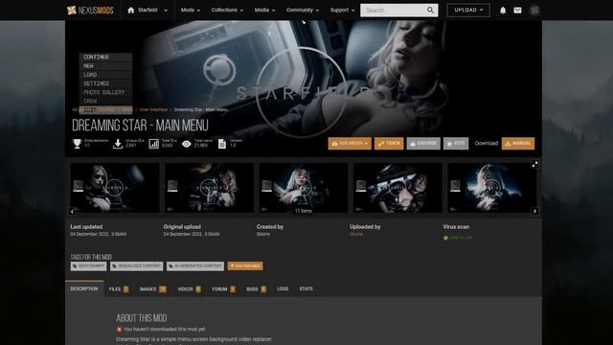Image resolution: width=613 pixels, height=345 pixels.
Task: Open the Media dropdown menu
Action: [264, 11]
